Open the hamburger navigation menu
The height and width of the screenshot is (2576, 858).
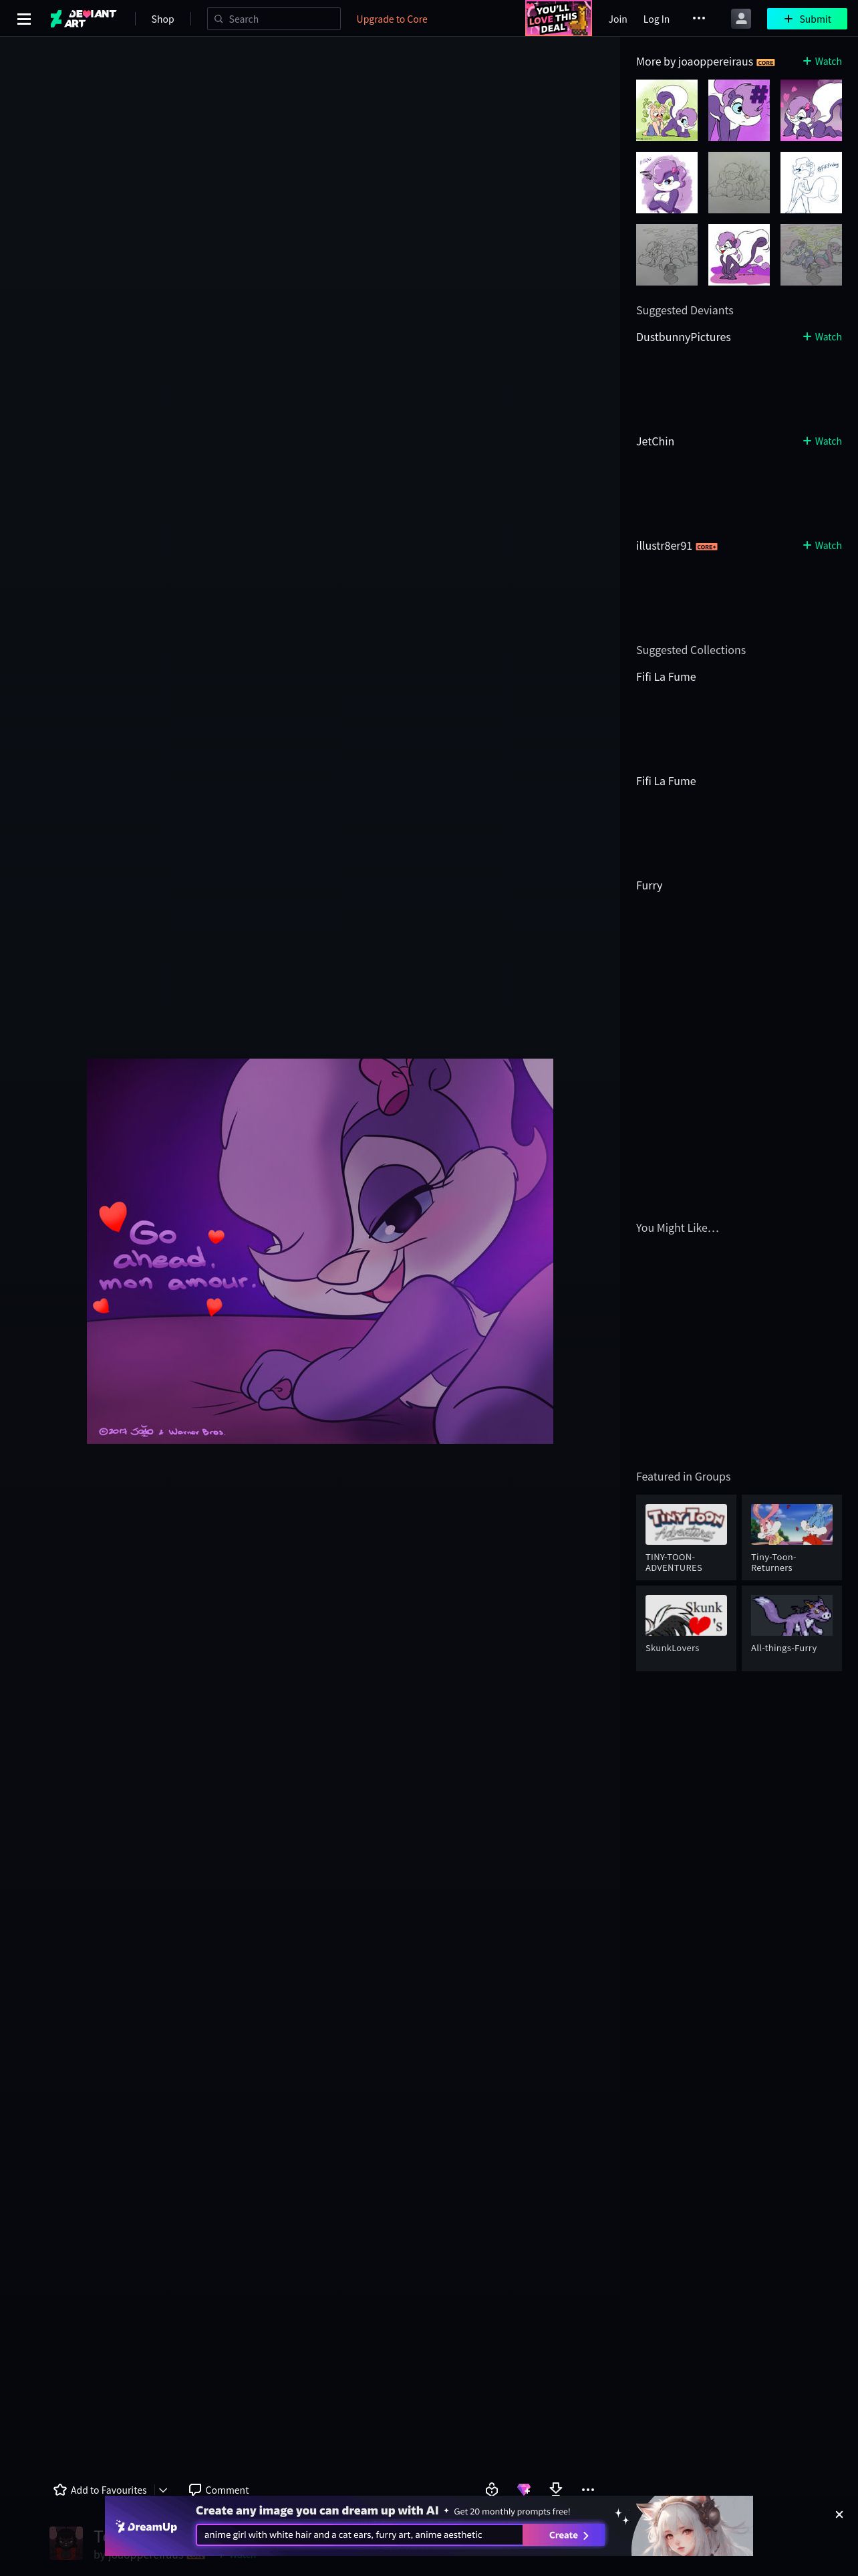pos(24,19)
